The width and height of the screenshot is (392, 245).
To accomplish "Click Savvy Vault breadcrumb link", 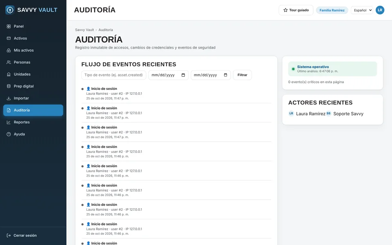I will pos(85,30).
